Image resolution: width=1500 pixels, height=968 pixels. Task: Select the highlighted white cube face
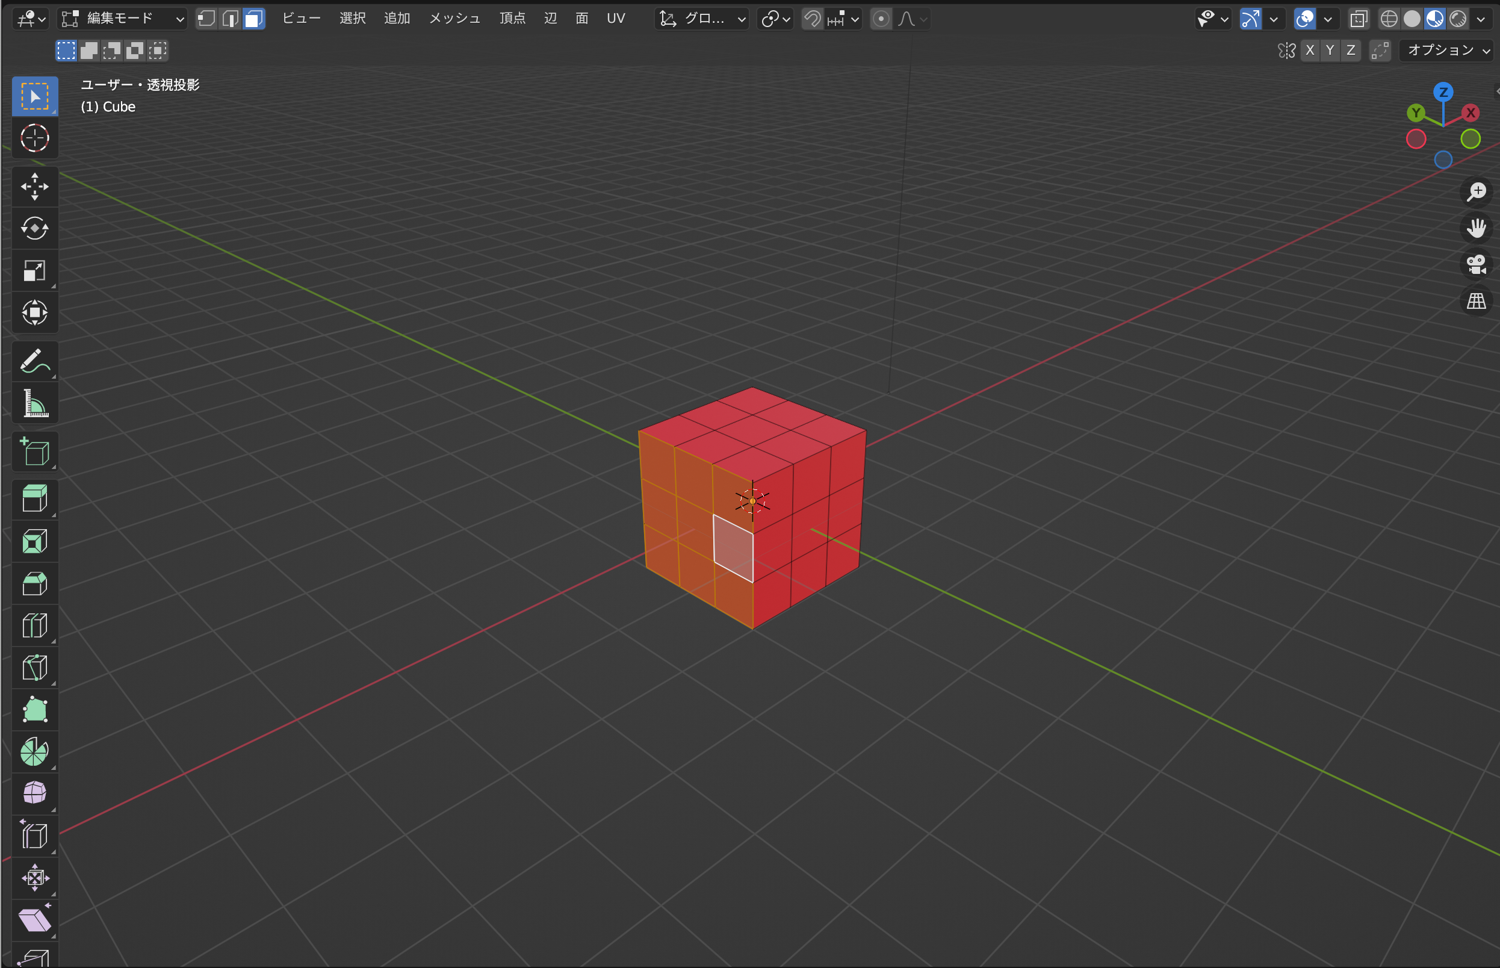coord(733,548)
